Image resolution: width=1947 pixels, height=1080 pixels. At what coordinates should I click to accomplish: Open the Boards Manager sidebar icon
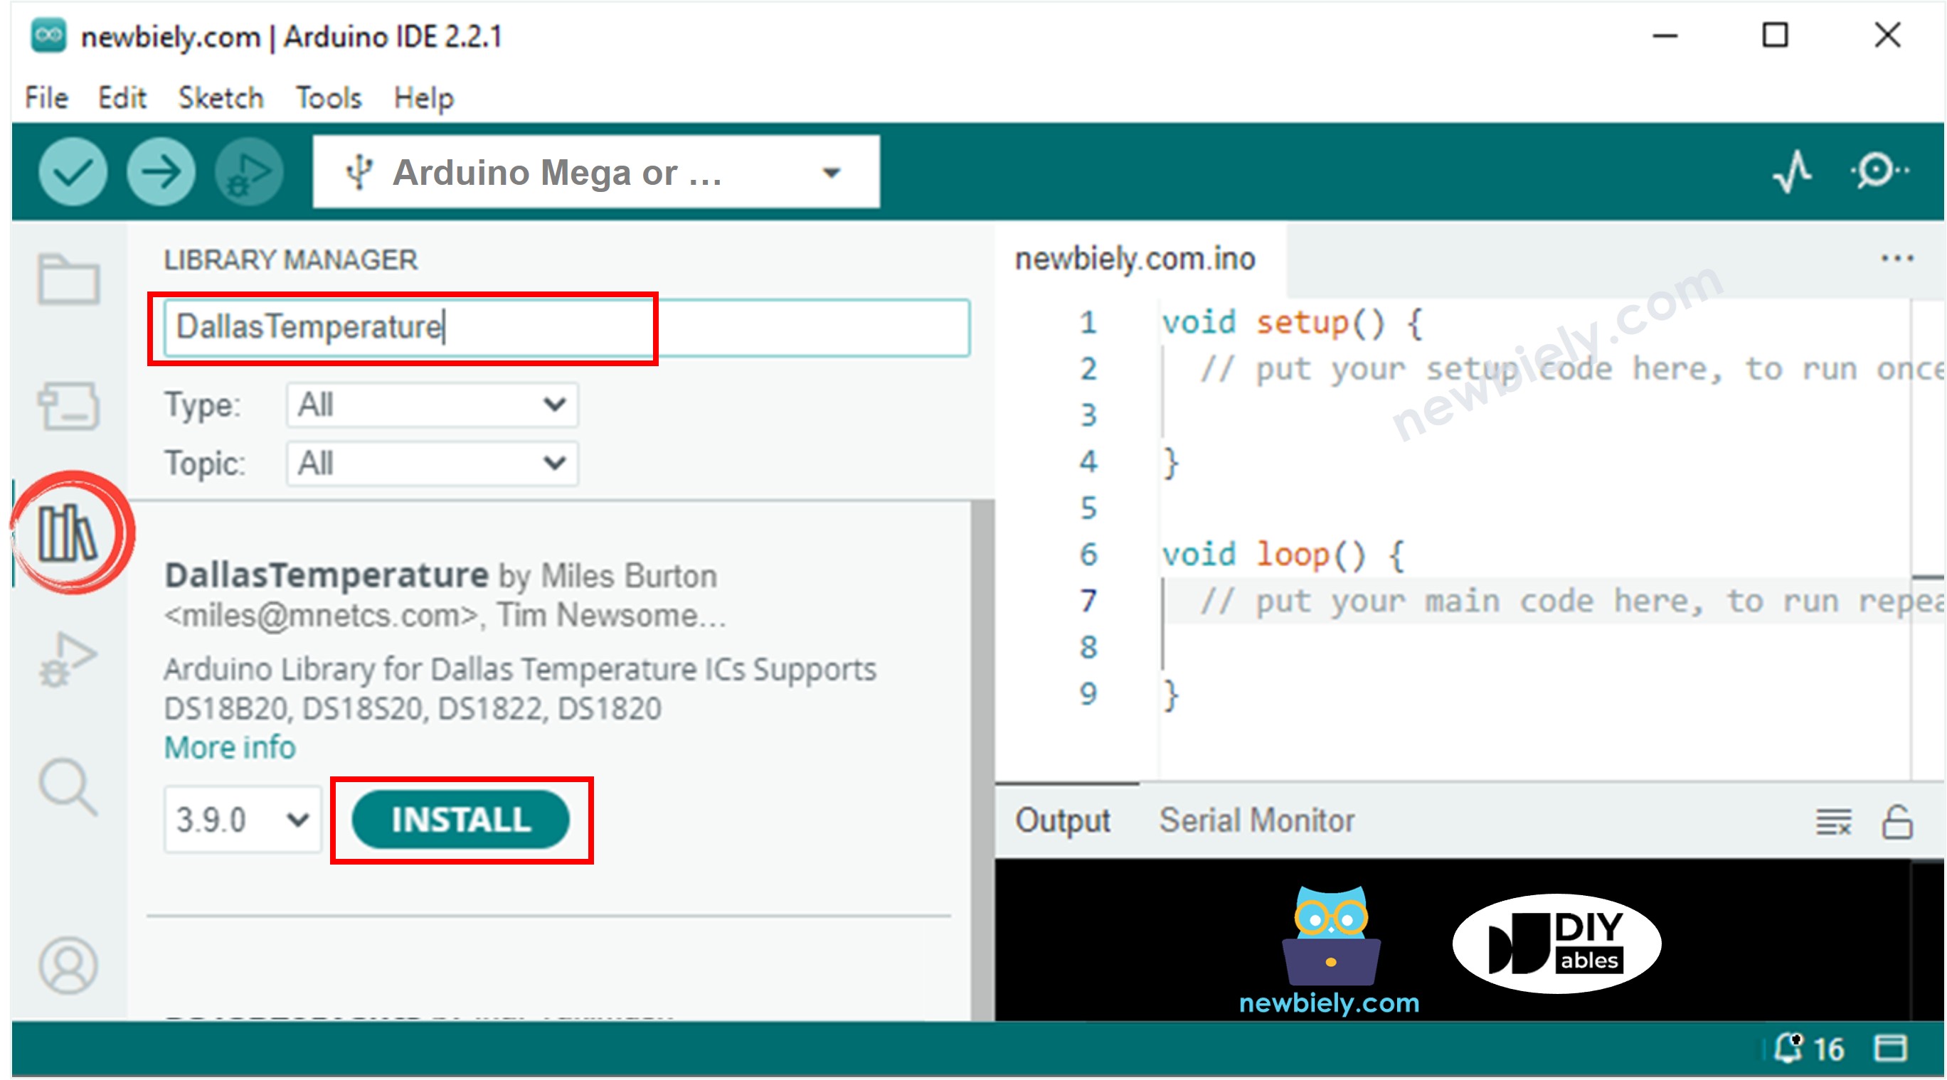coord(70,405)
